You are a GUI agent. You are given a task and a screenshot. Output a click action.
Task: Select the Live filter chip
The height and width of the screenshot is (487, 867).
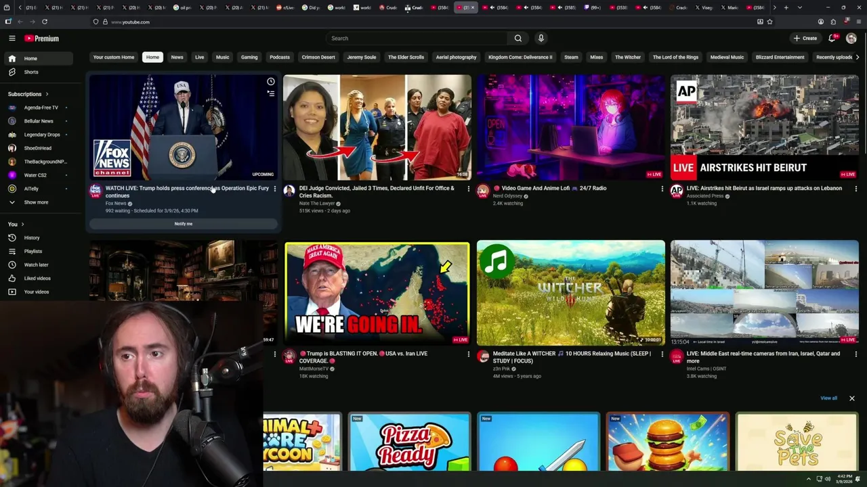click(x=199, y=57)
